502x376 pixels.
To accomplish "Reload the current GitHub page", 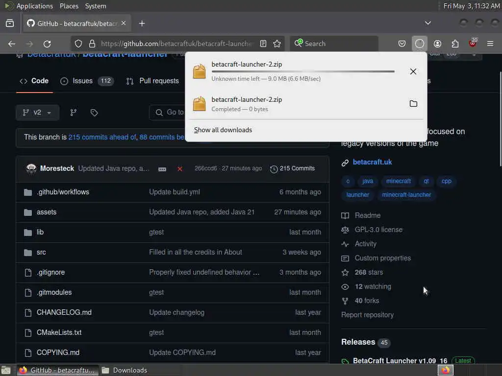I will coord(47,44).
